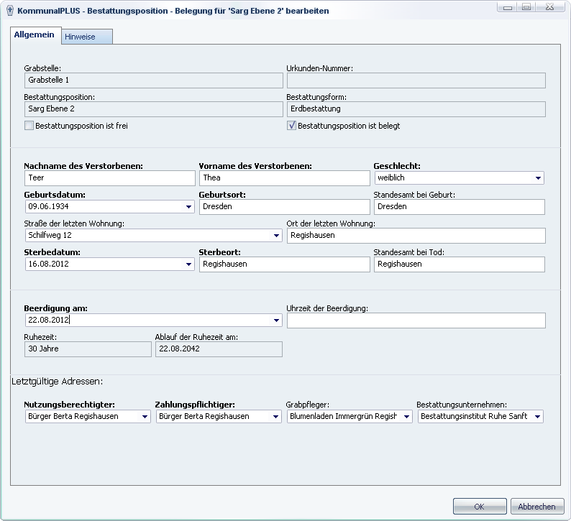Select the Allgemein tab
The width and height of the screenshot is (571, 521).
(35, 35)
